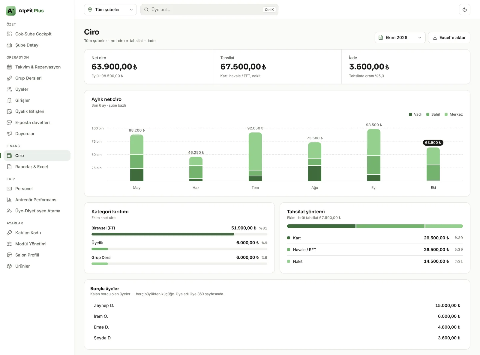The width and height of the screenshot is (480, 355).
Task: Open E-posta davetleri mail icon
Action: 9,123
